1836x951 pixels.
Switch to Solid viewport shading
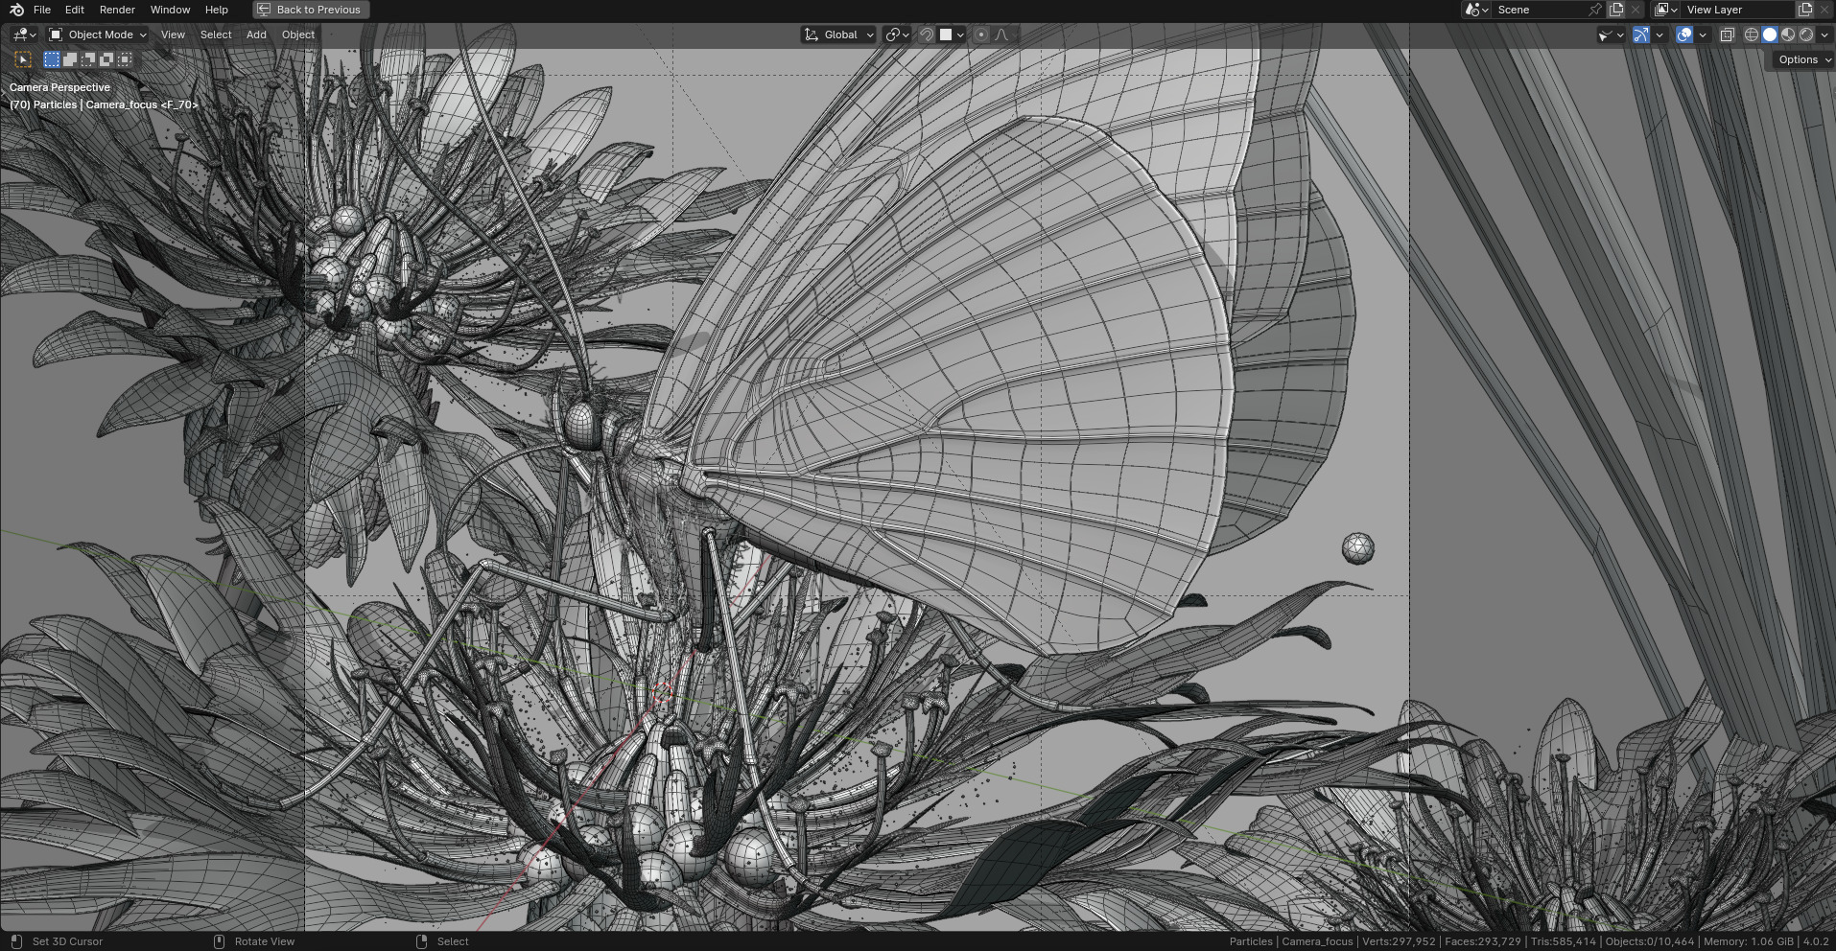click(x=1770, y=35)
